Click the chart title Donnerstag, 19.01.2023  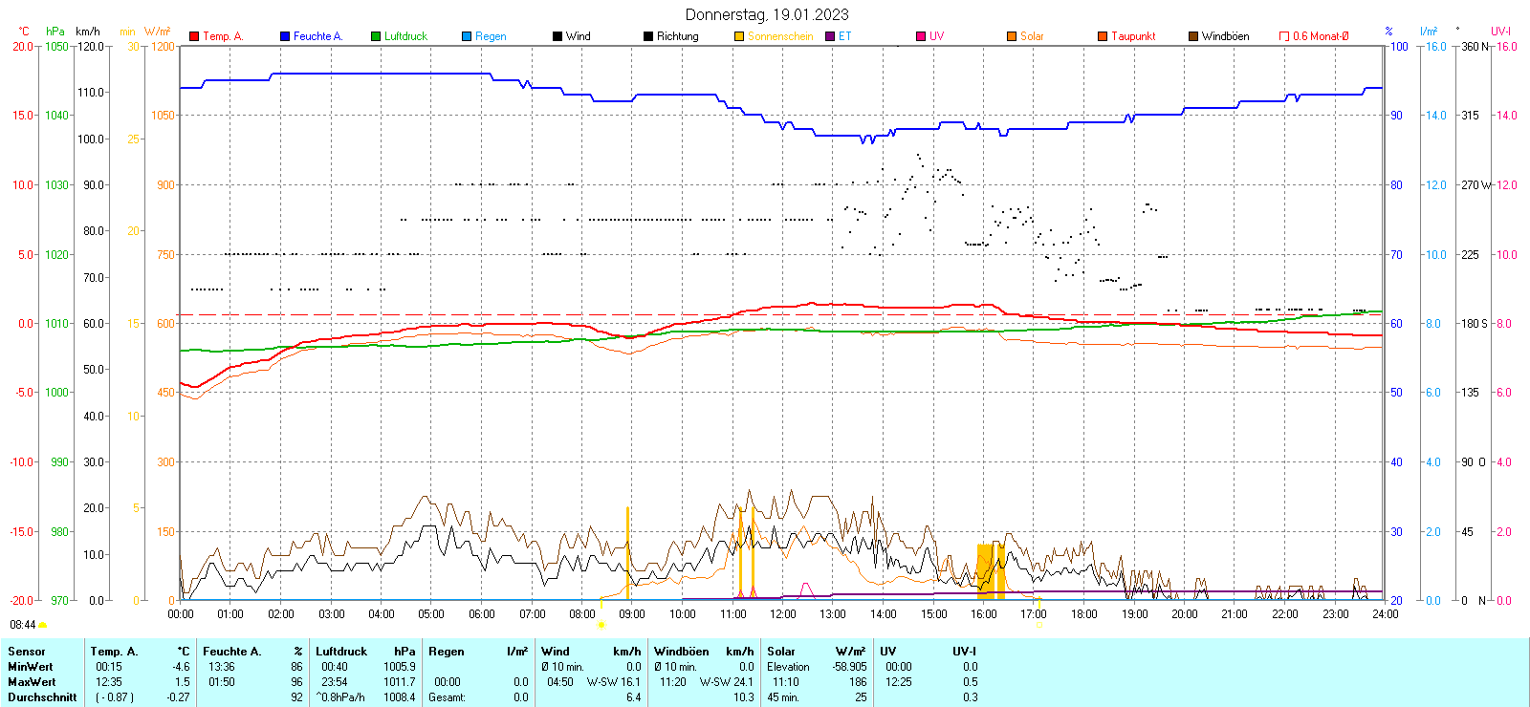click(767, 14)
